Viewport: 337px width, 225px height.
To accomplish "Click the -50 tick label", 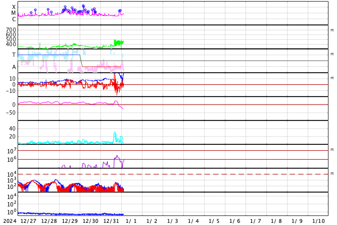I will [11, 112].
